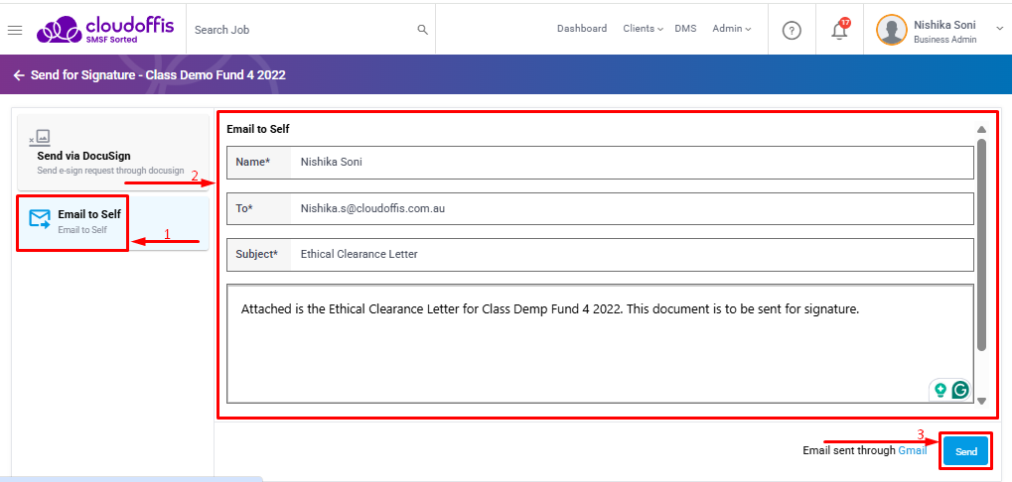Expand the Clients dropdown menu
This screenshot has height=482, width=1012.
[x=643, y=29]
